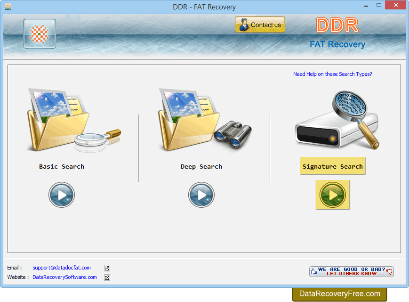Click the Signature Search hard drive icon
Screen dimensions: 409x302
tap(337, 120)
